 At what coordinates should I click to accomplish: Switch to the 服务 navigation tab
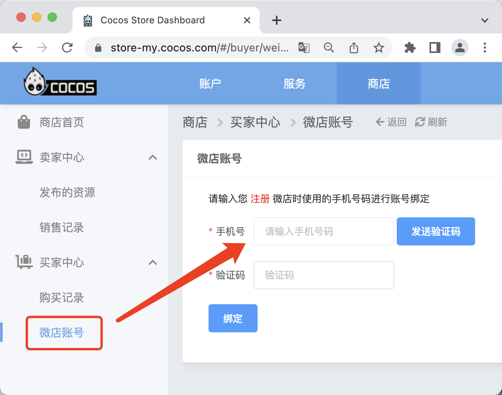click(x=294, y=84)
